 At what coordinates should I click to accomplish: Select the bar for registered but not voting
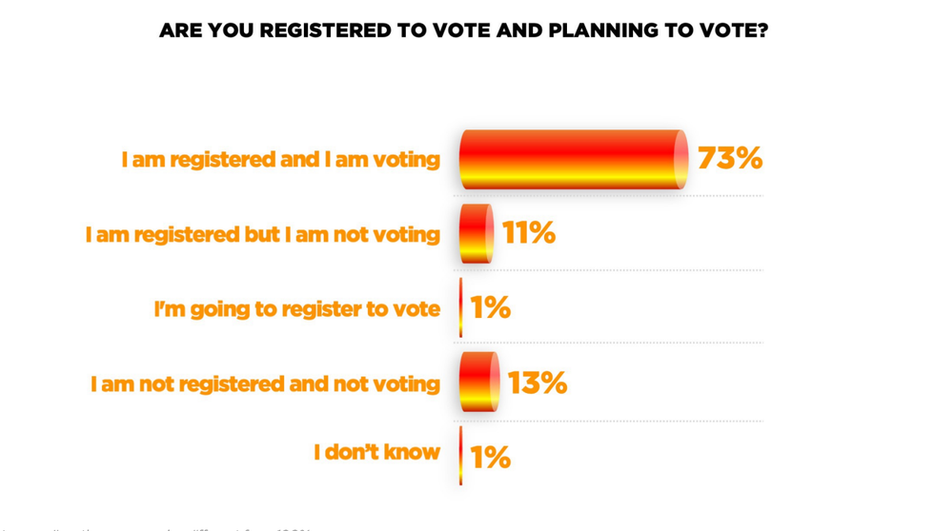point(476,234)
